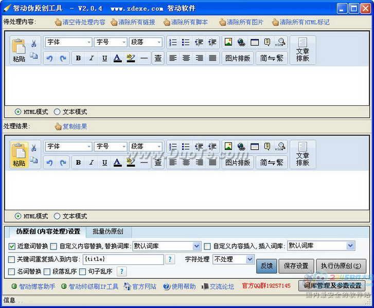The width and height of the screenshot is (374, 308).
Task: Open 词库管理及参数设置
Action: [332, 285]
